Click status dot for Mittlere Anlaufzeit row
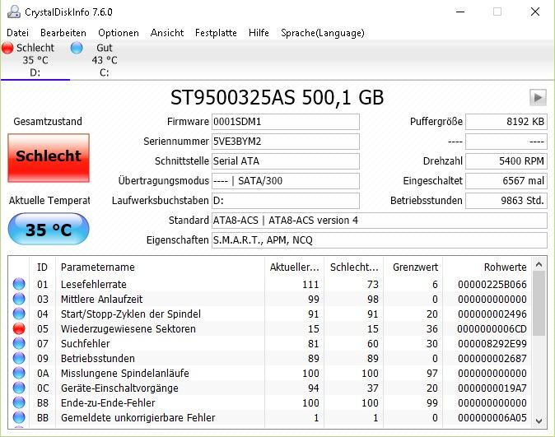This screenshot has height=437, width=555. click(x=19, y=299)
